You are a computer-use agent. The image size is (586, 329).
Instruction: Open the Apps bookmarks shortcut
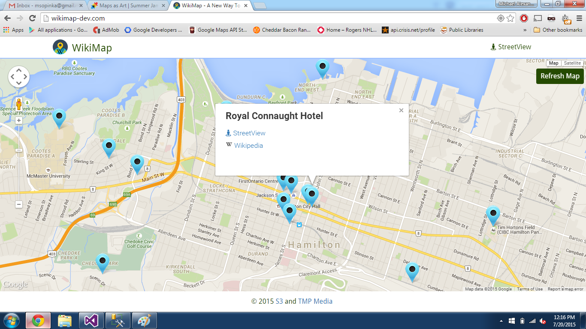point(13,30)
